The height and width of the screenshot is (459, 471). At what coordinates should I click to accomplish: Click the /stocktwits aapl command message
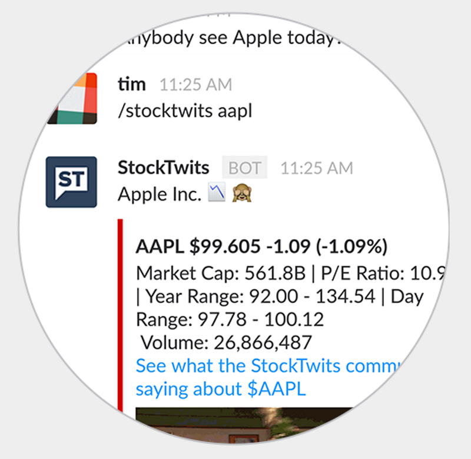(185, 110)
